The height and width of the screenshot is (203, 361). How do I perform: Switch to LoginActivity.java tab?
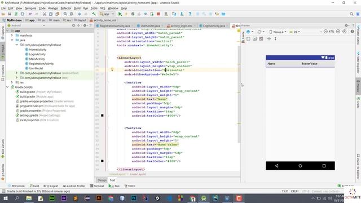214,26
